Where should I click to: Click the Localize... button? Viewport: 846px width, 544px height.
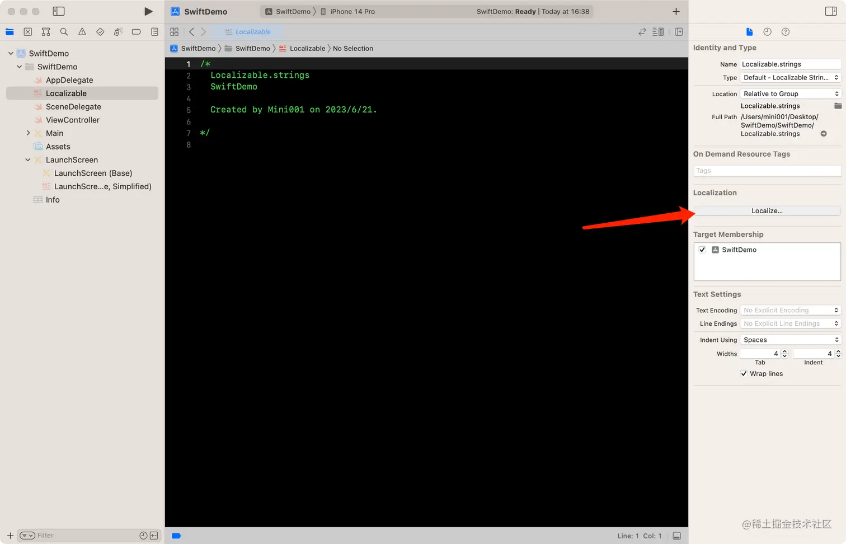tap(767, 211)
